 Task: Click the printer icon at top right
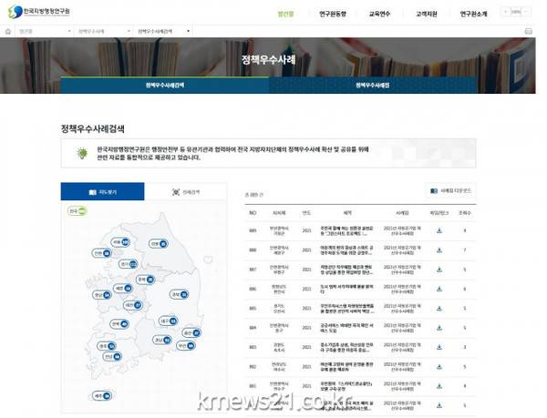528,30
